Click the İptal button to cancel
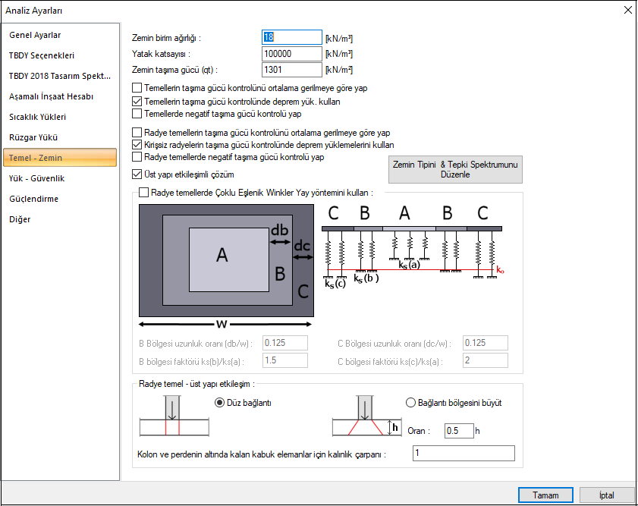The width and height of the screenshot is (638, 506). (606, 495)
